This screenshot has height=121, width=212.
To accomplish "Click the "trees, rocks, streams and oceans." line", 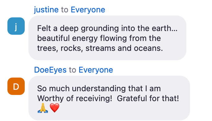I will point(100,48).
